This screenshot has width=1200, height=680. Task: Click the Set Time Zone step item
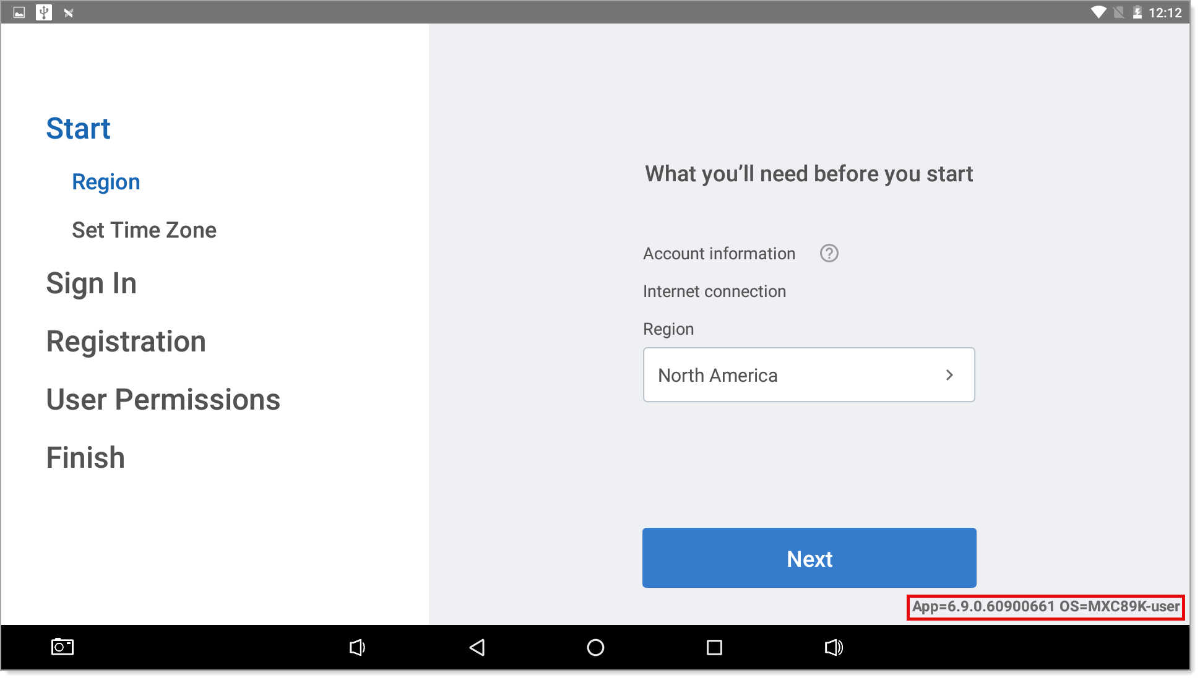coord(144,230)
